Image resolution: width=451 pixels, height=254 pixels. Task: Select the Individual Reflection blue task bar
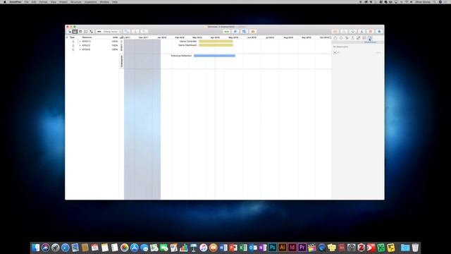[214, 56]
